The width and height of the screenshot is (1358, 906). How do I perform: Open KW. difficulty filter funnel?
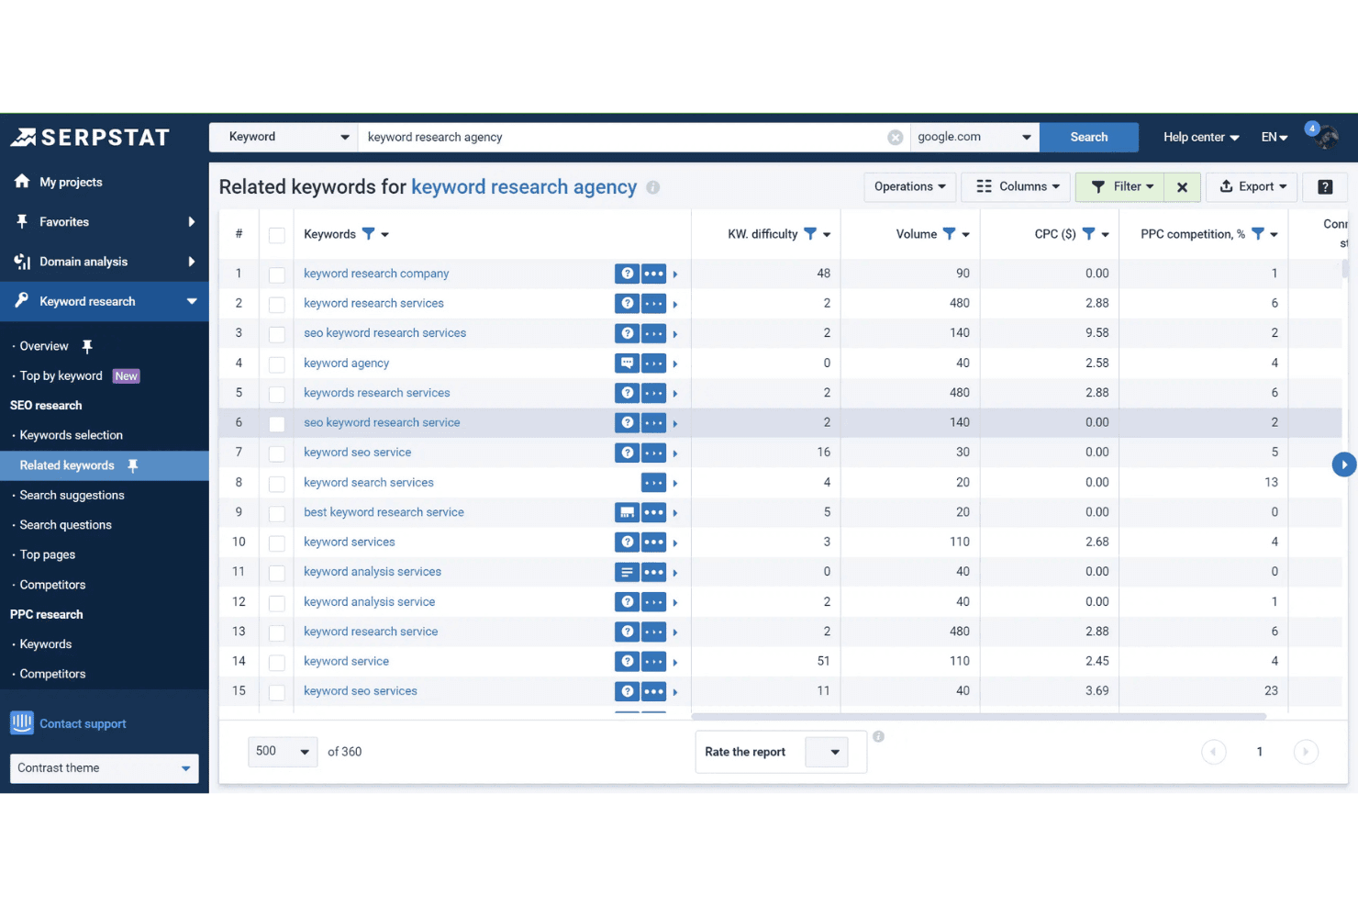tap(810, 234)
